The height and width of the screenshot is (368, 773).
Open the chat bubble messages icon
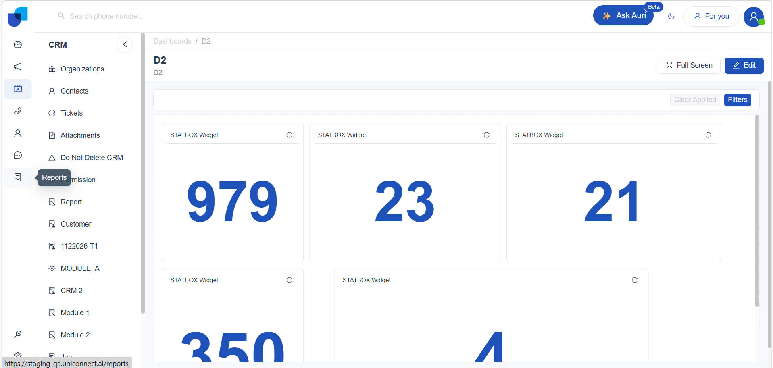pos(18,155)
